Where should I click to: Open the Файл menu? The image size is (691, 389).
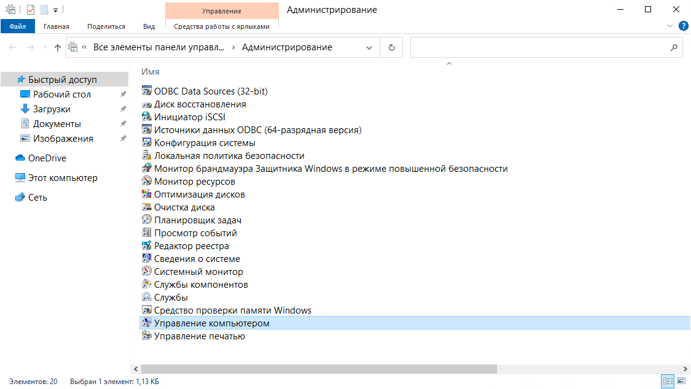click(18, 26)
